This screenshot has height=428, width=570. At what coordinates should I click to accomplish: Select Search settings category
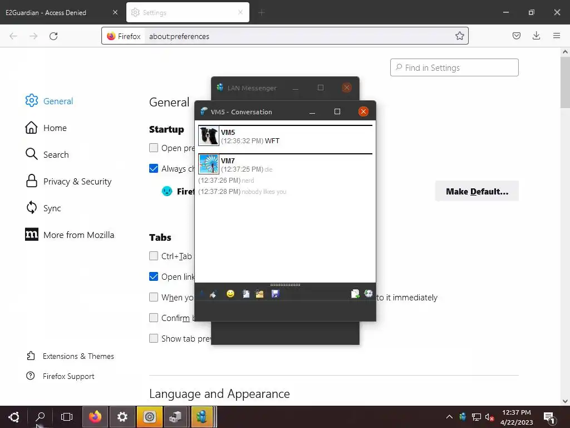[x=47, y=154]
